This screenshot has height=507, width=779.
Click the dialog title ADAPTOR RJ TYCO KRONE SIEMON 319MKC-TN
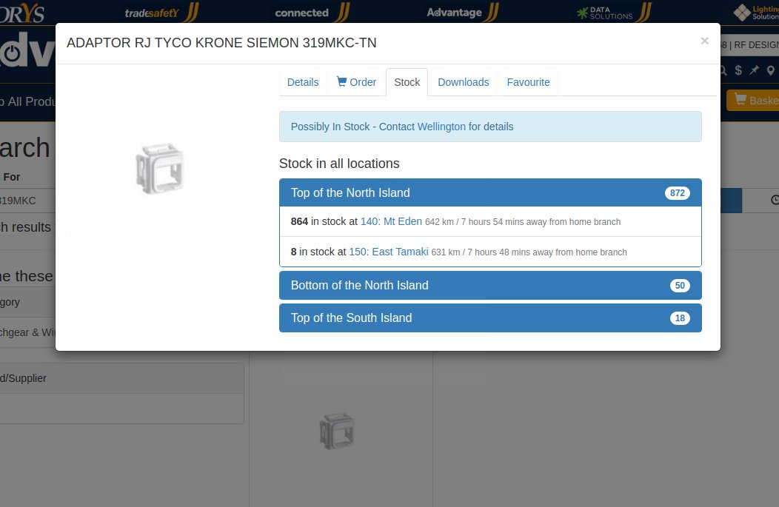pos(221,43)
